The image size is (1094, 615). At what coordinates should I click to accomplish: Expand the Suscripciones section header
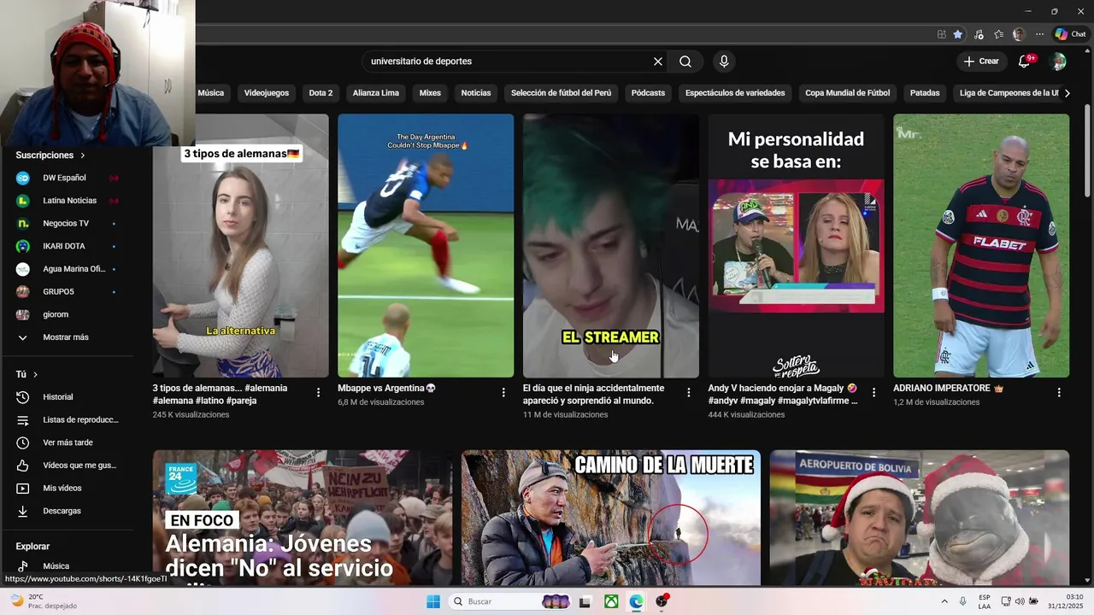coord(50,155)
